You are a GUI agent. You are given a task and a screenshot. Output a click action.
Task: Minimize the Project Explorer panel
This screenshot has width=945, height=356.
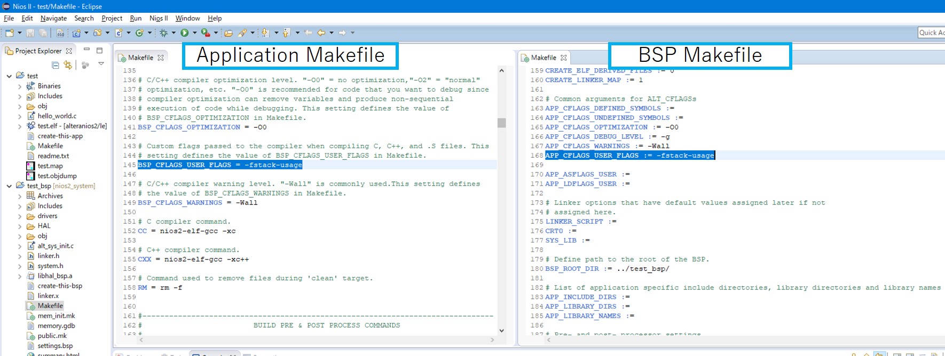(x=86, y=50)
